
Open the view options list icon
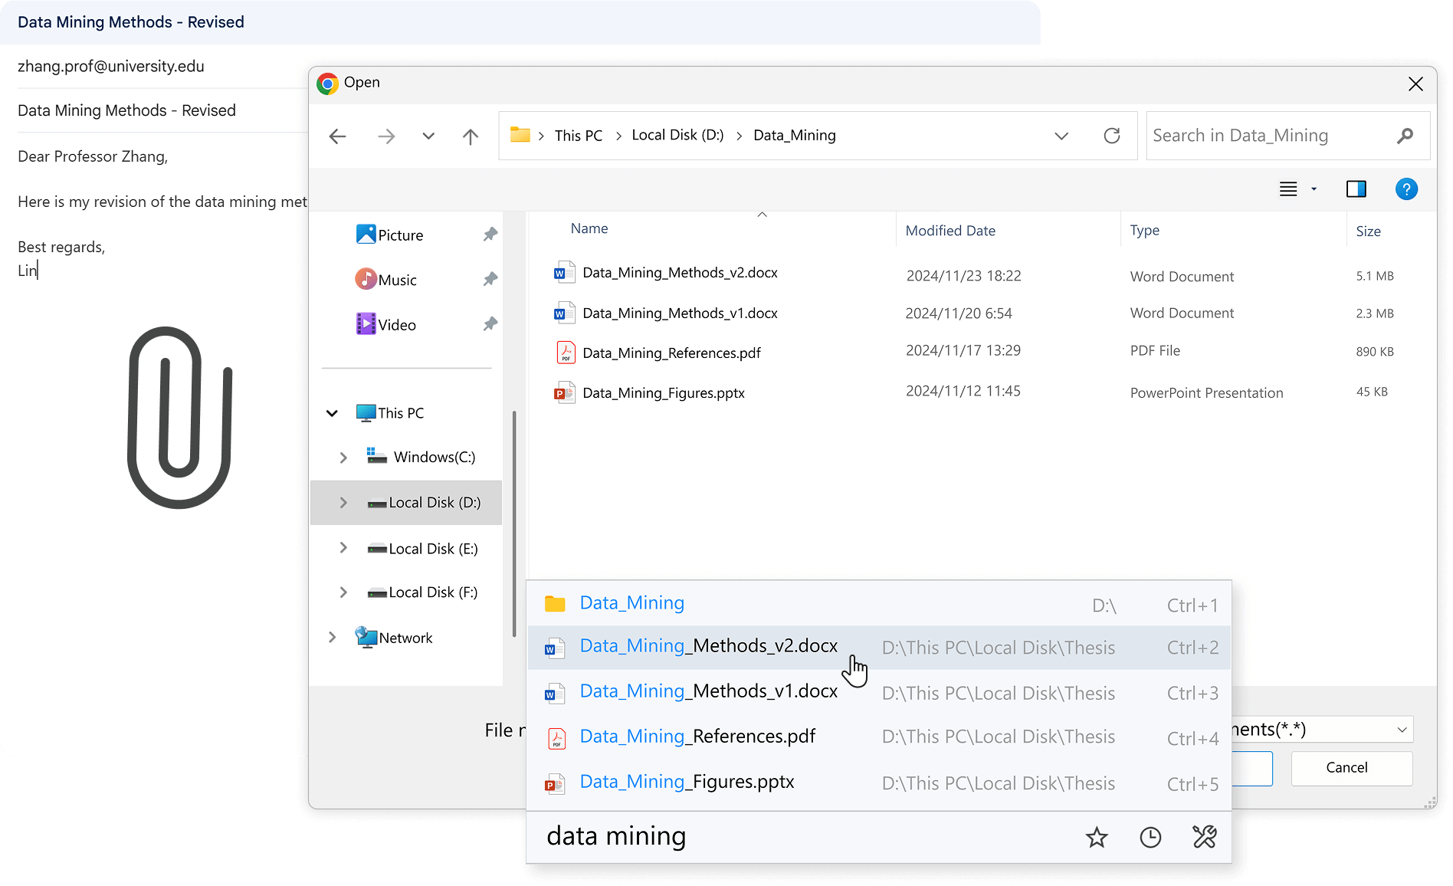coord(1288,189)
